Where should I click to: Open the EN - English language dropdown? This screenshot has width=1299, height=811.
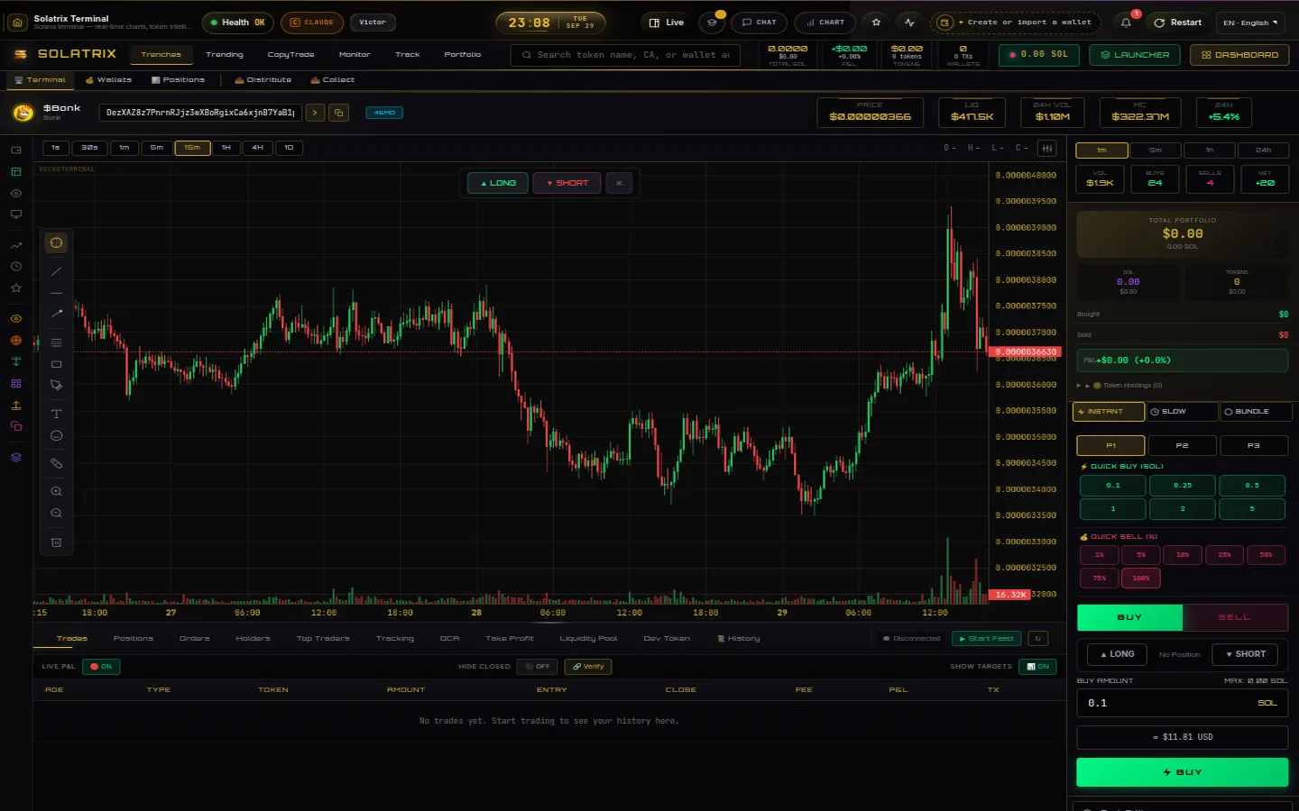[1251, 23]
